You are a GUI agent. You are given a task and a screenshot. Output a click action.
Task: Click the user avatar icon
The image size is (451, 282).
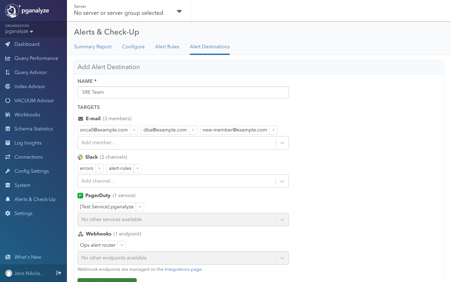(x=9, y=273)
